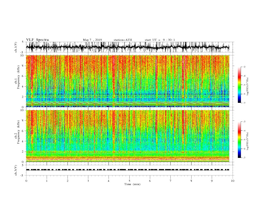Click the "10" kHz tick of ch.1 spectrogram
262x203 pixels.
[22, 55]
